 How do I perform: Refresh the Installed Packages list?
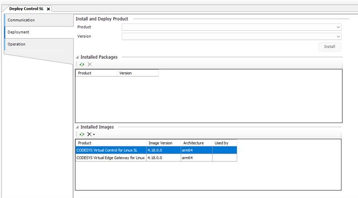coord(82,65)
